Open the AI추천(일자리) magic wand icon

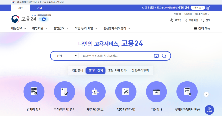(126, 92)
